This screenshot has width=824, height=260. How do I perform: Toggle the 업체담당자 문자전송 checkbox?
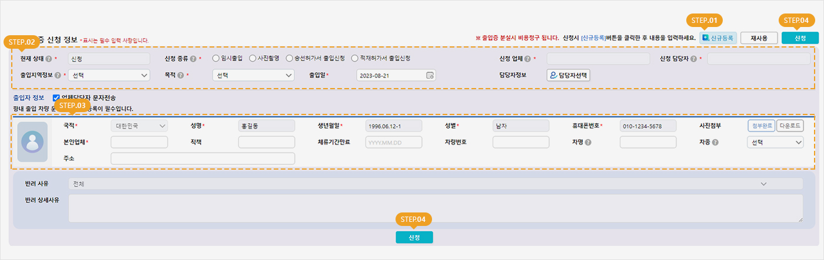[x=57, y=97]
